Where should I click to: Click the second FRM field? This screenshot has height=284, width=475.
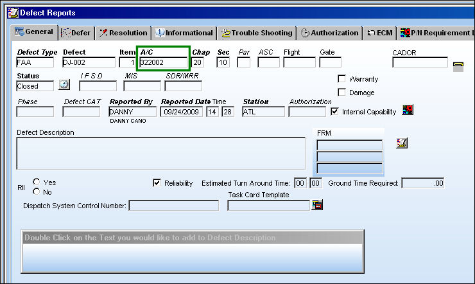pyautogui.click(x=350, y=157)
